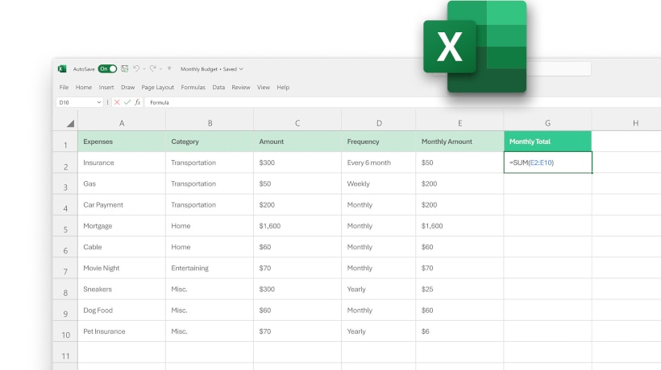
Task: Click the Frequency header cell
Action: click(379, 142)
